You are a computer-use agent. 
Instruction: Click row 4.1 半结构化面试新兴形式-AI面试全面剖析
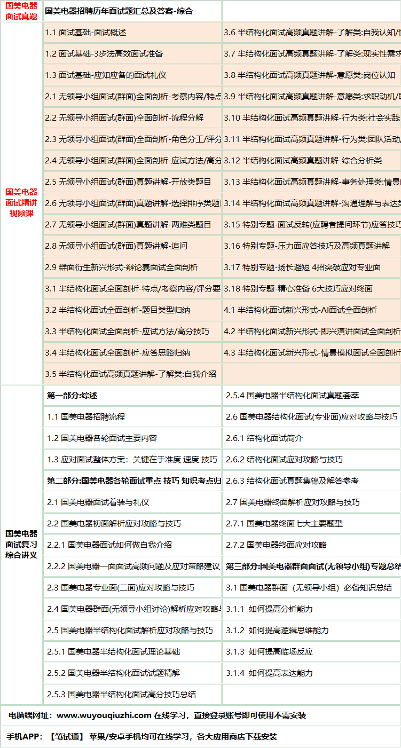point(311,310)
